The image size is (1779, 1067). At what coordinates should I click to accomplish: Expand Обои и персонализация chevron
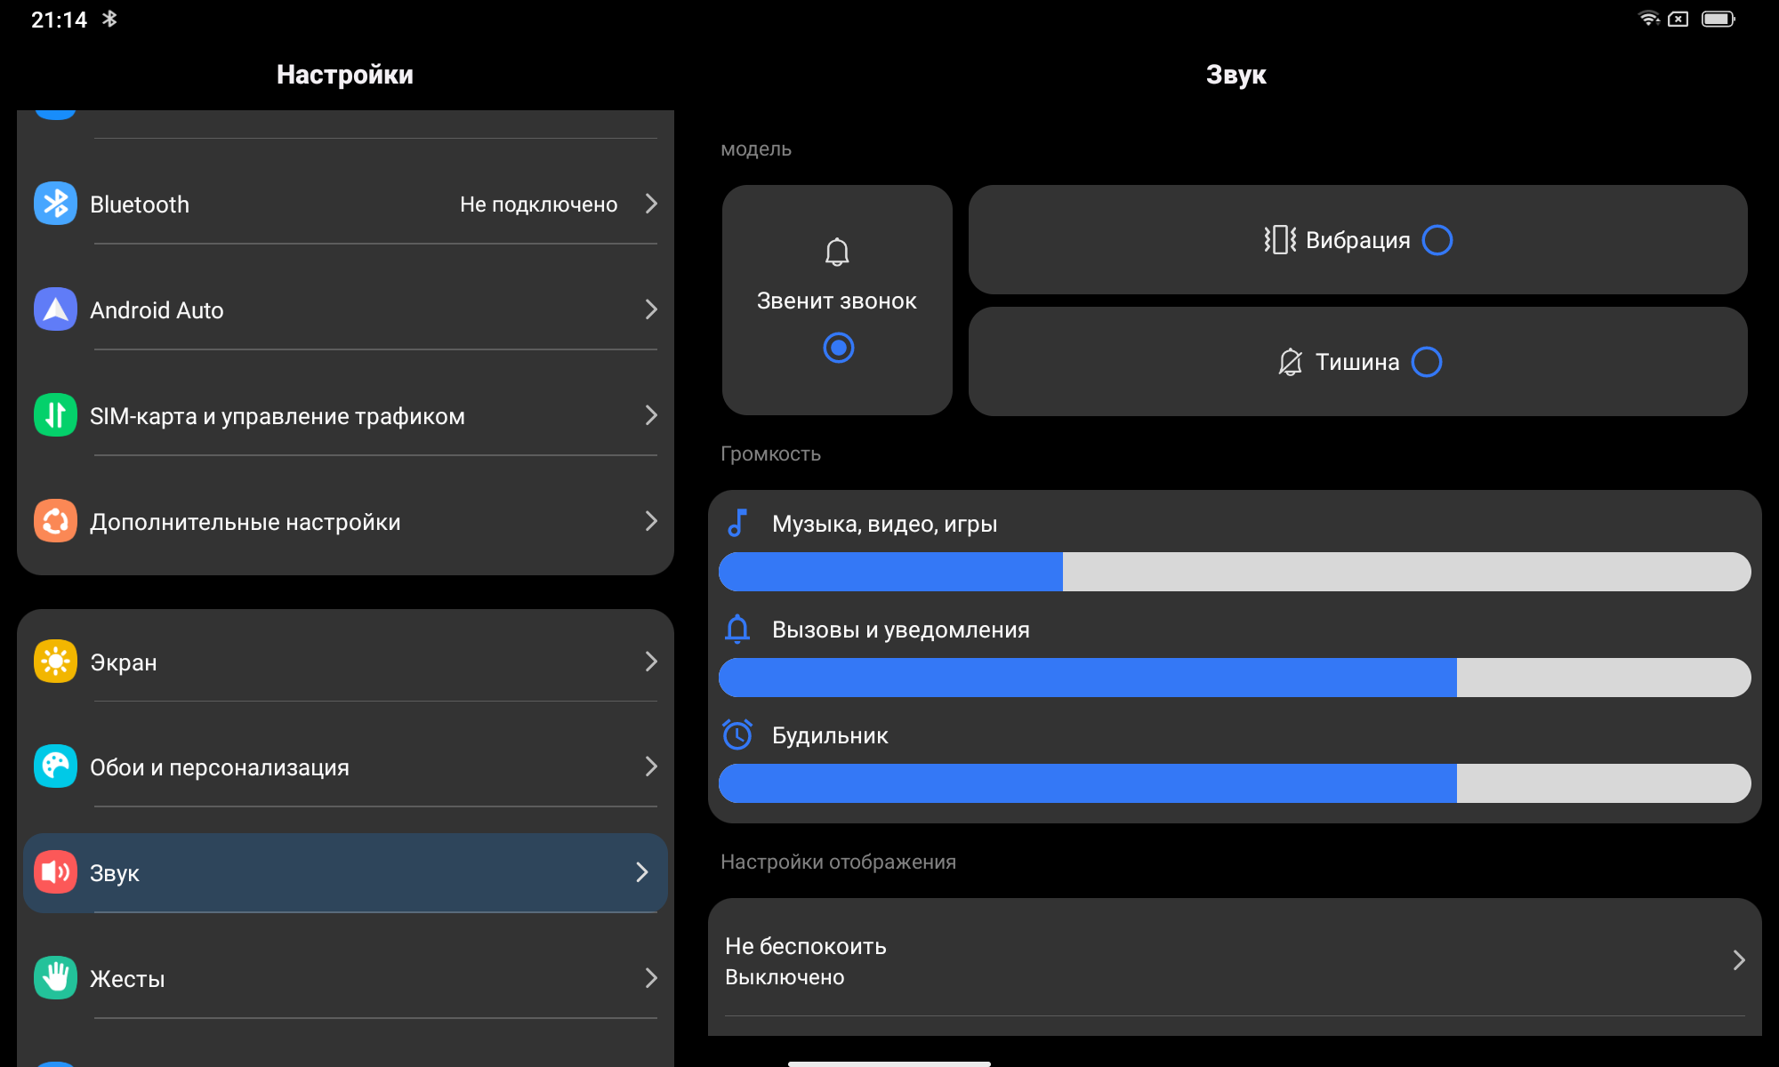tap(651, 766)
